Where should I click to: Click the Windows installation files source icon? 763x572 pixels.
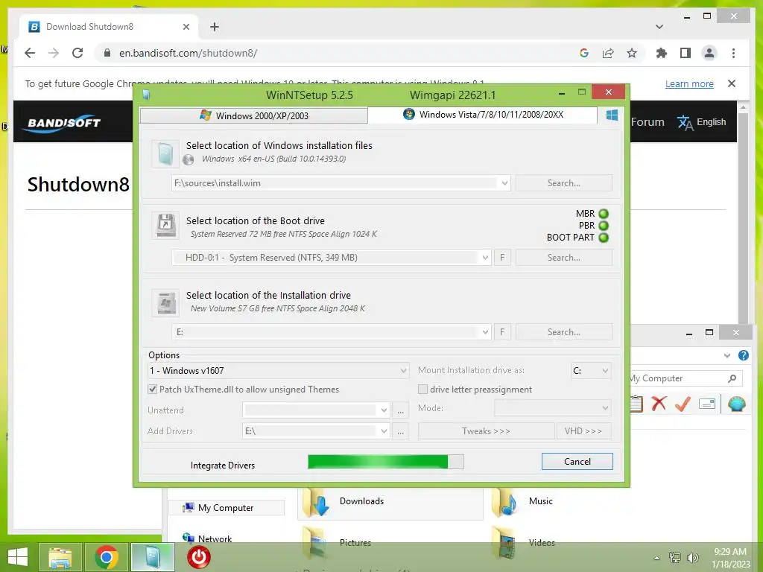[x=165, y=153]
